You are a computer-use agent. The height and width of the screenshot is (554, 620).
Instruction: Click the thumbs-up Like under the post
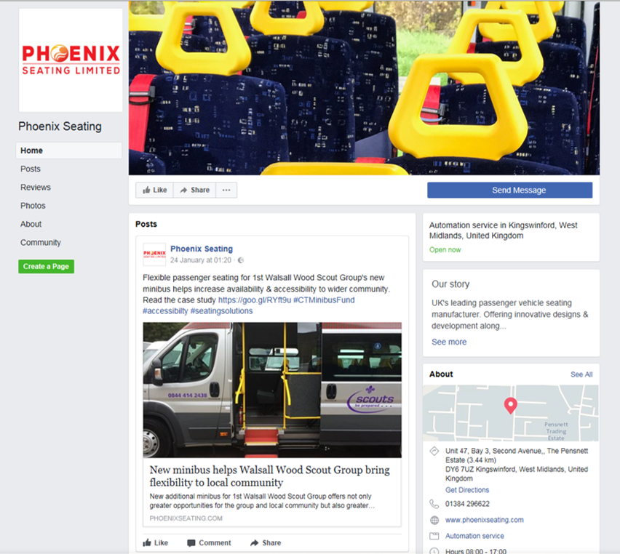[x=147, y=542]
